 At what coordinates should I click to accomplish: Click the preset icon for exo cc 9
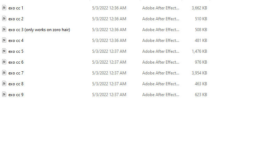[x=4, y=95]
